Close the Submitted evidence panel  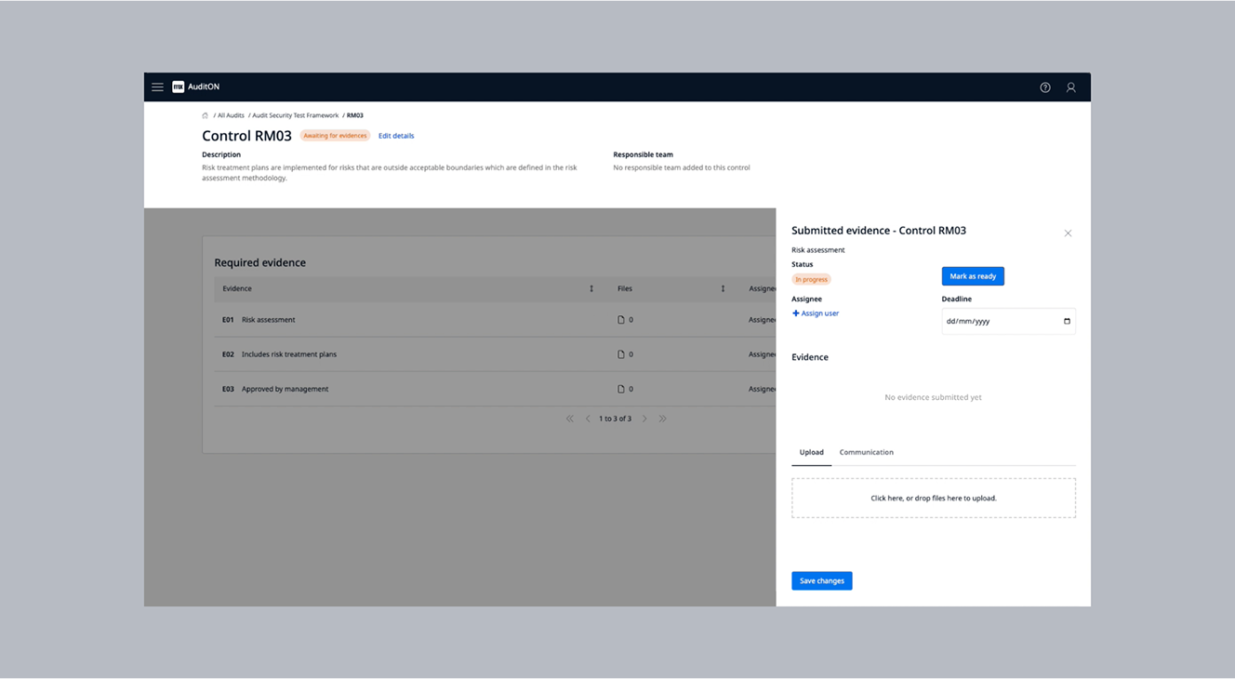[1068, 233]
